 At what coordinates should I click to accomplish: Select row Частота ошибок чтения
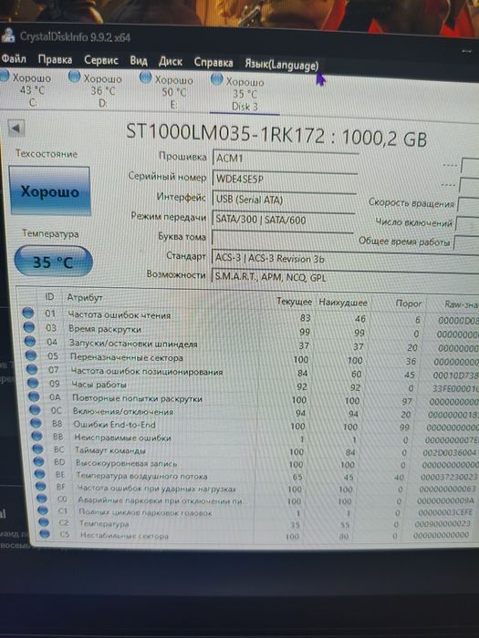[x=251, y=316]
